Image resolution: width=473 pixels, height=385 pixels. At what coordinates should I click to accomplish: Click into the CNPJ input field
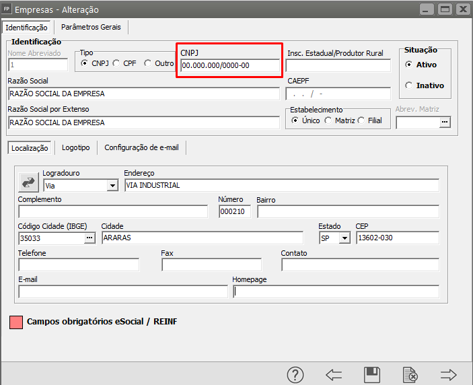coord(229,65)
